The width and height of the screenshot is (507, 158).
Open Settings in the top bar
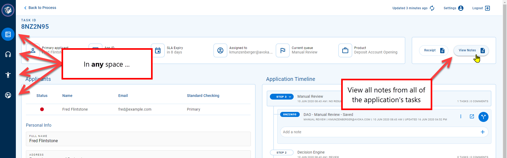[x=453, y=8]
